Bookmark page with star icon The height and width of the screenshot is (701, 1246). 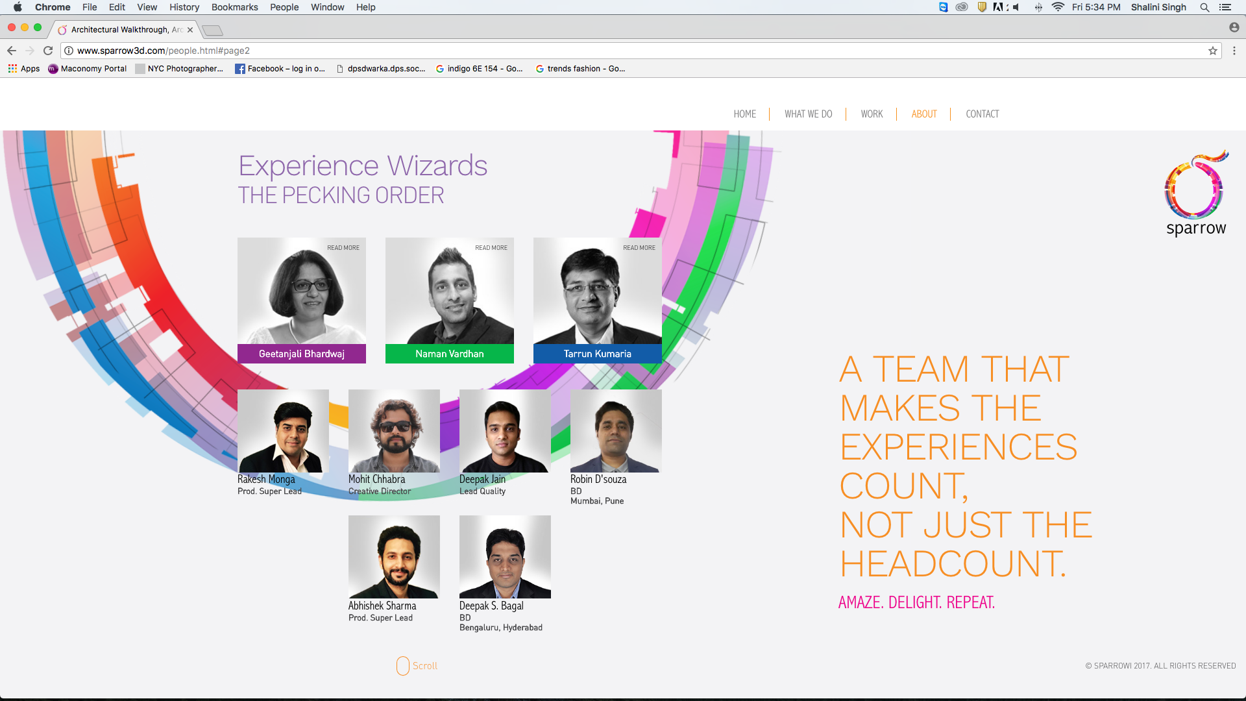(x=1212, y=51)
